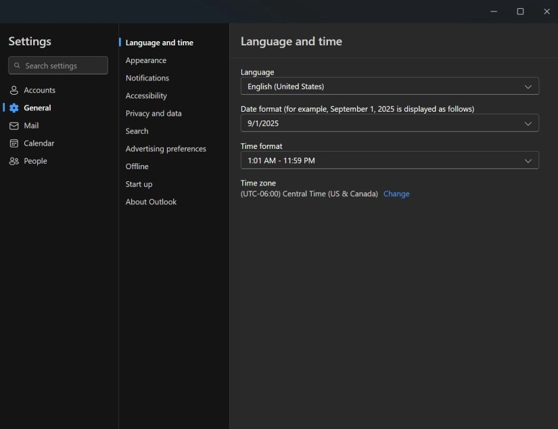Open the Date format dropdown

click(390, 123)
